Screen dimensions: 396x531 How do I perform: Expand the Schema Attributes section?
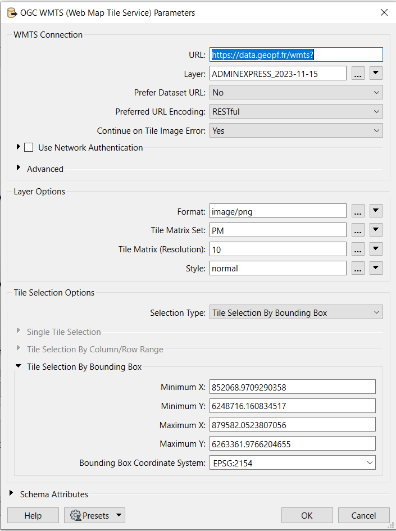(12, 494)
